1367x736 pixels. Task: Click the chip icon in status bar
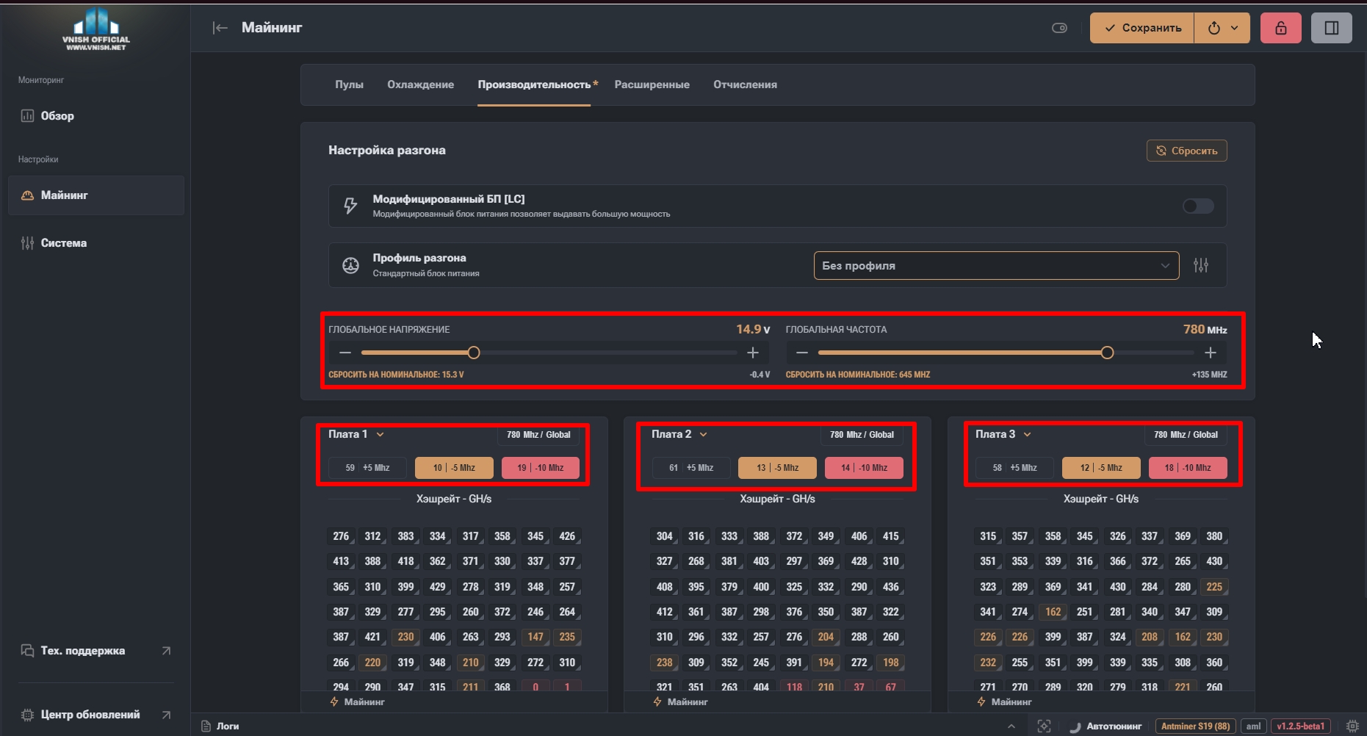[x=1352, y=726]
